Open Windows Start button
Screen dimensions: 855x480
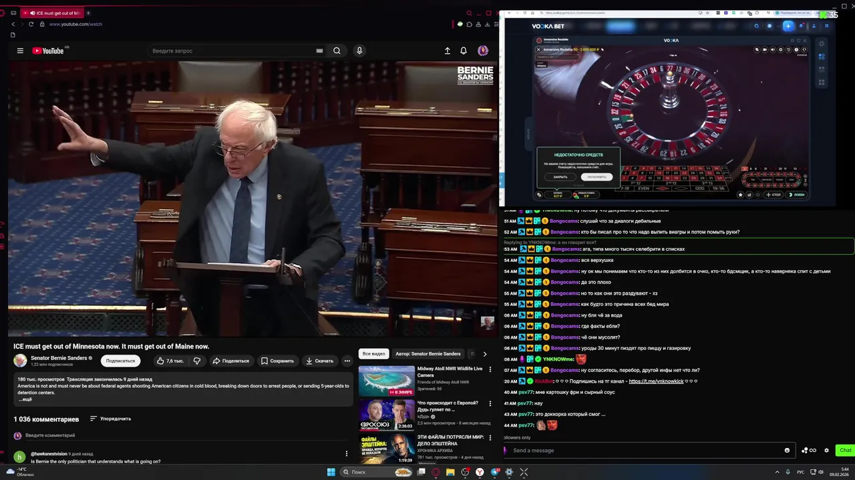pos(331,472)
